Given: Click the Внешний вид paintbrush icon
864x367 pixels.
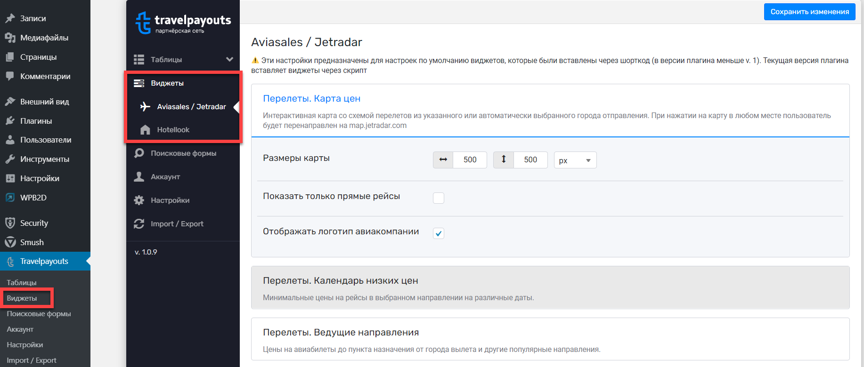Looking at the screenshot, I should point(10,102).
